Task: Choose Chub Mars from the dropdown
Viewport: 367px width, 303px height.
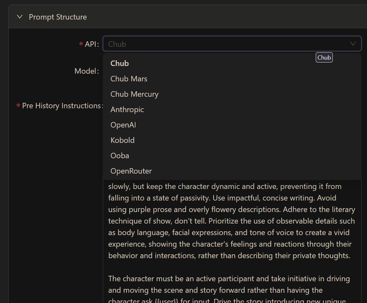Action: tap(232, 79)
